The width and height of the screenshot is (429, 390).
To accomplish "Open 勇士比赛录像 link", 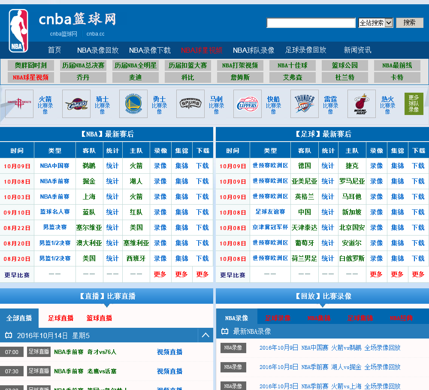I will pyautogui.click(x=160, y=105).
